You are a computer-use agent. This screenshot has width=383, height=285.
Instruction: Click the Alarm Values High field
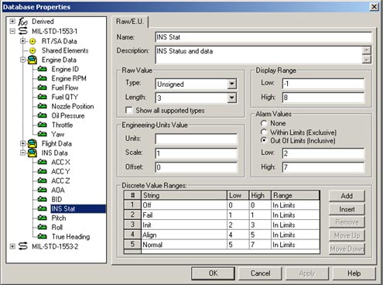coord(323,167)
